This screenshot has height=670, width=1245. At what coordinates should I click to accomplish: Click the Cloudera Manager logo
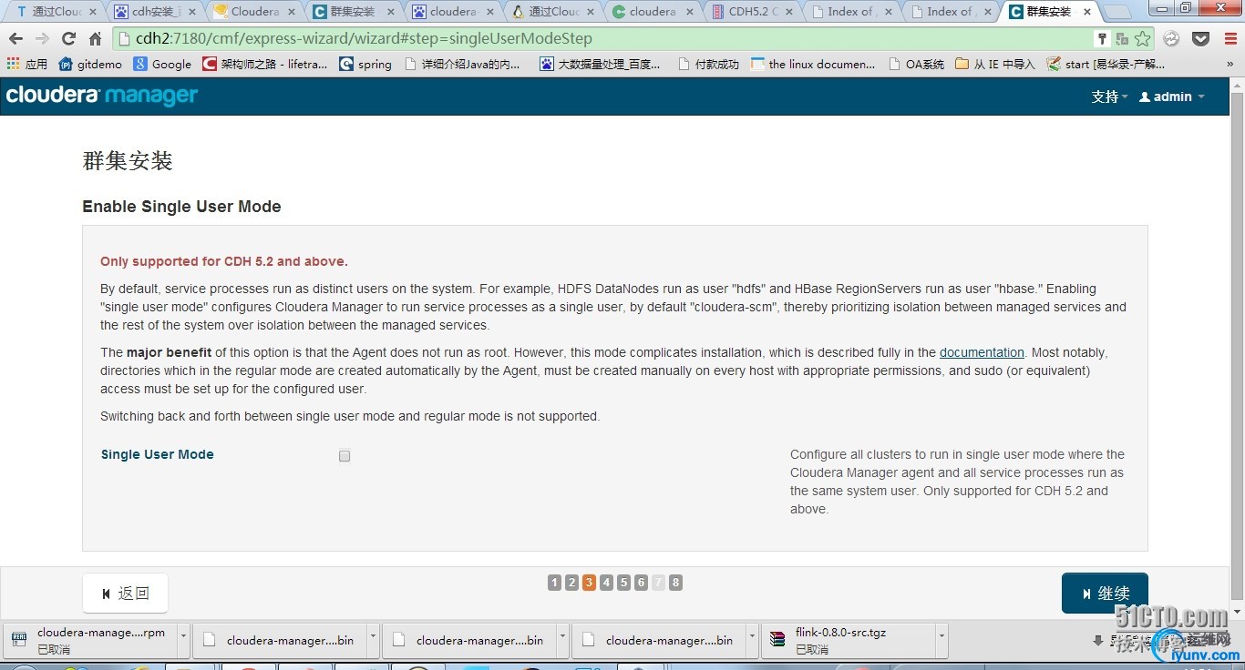pyautogui.click(x=102, y=96)
